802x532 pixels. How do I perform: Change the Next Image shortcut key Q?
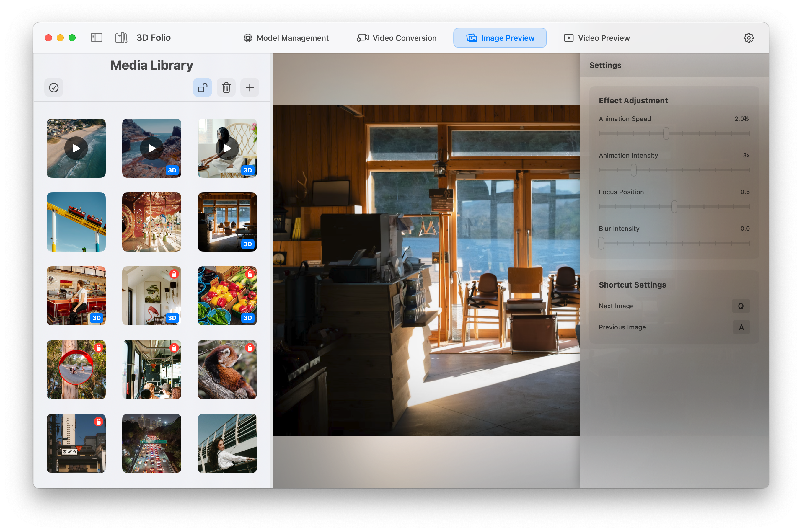coord(741,306)
